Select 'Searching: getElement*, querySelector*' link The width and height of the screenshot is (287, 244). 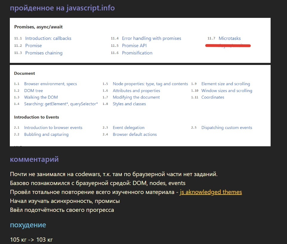point(61,104)
